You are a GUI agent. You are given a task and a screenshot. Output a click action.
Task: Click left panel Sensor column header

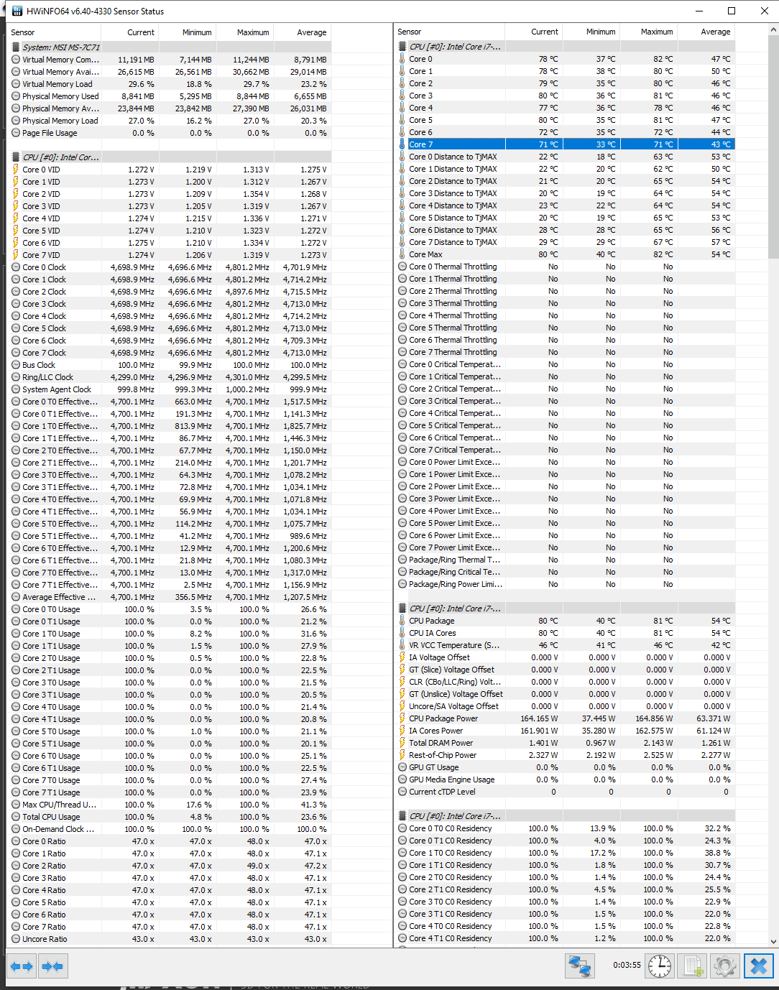coord(54,32)
